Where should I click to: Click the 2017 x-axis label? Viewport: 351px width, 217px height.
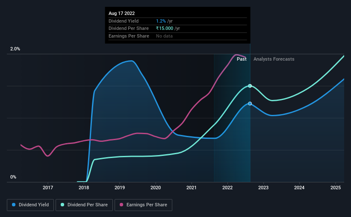point(48,188)
